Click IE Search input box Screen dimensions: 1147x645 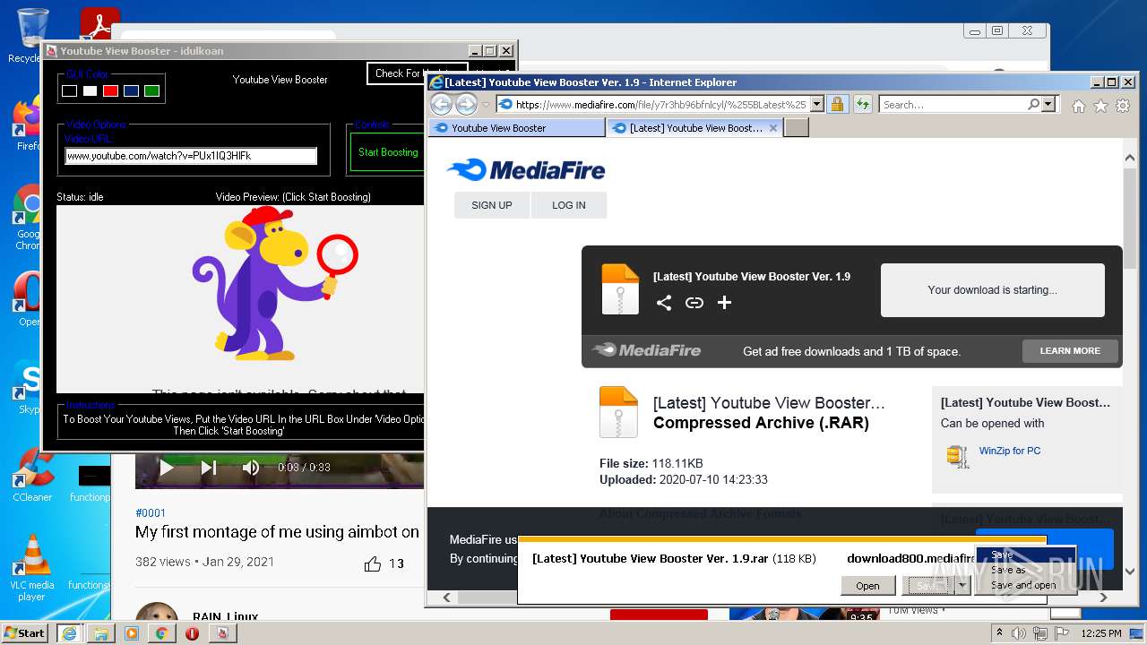tap(953, 105)
